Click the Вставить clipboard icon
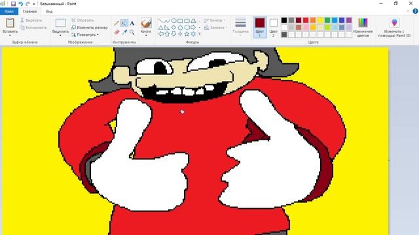The image size is (419, 235). pyautogui.click(x=10, y=23)
